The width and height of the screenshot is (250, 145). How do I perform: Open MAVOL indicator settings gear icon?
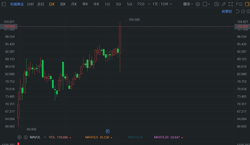19,137
